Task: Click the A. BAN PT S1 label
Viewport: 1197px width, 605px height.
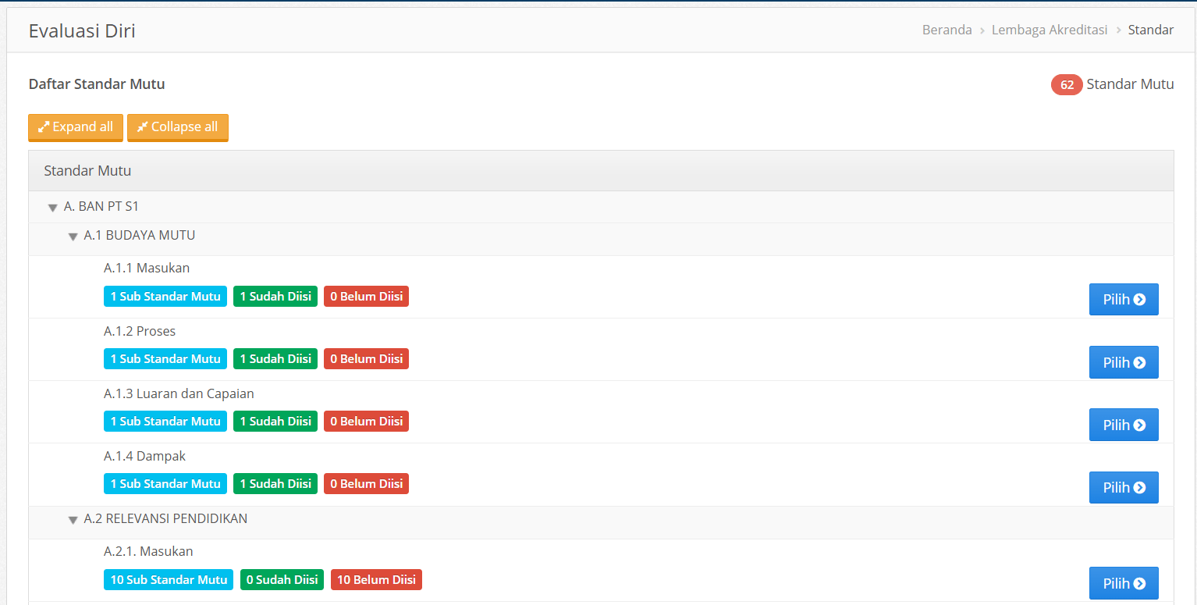Action: tap(101, 207)
